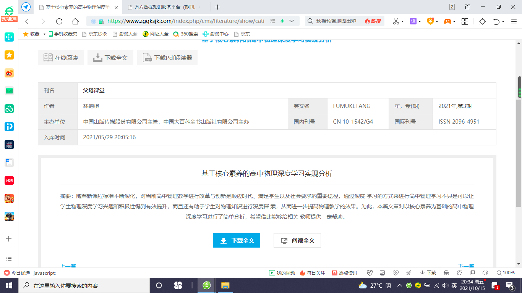Open 热点资讯 in status bar
The height and width of the screenshot is (293, 522).
tap(344, 273)
